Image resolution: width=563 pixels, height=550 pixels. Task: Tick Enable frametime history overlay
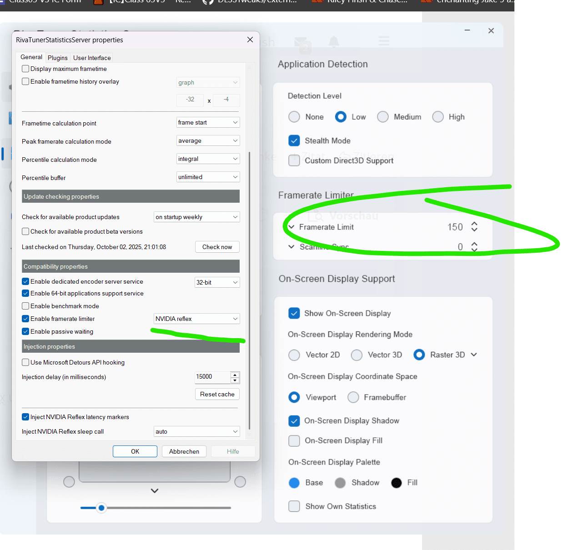point(25,81)
